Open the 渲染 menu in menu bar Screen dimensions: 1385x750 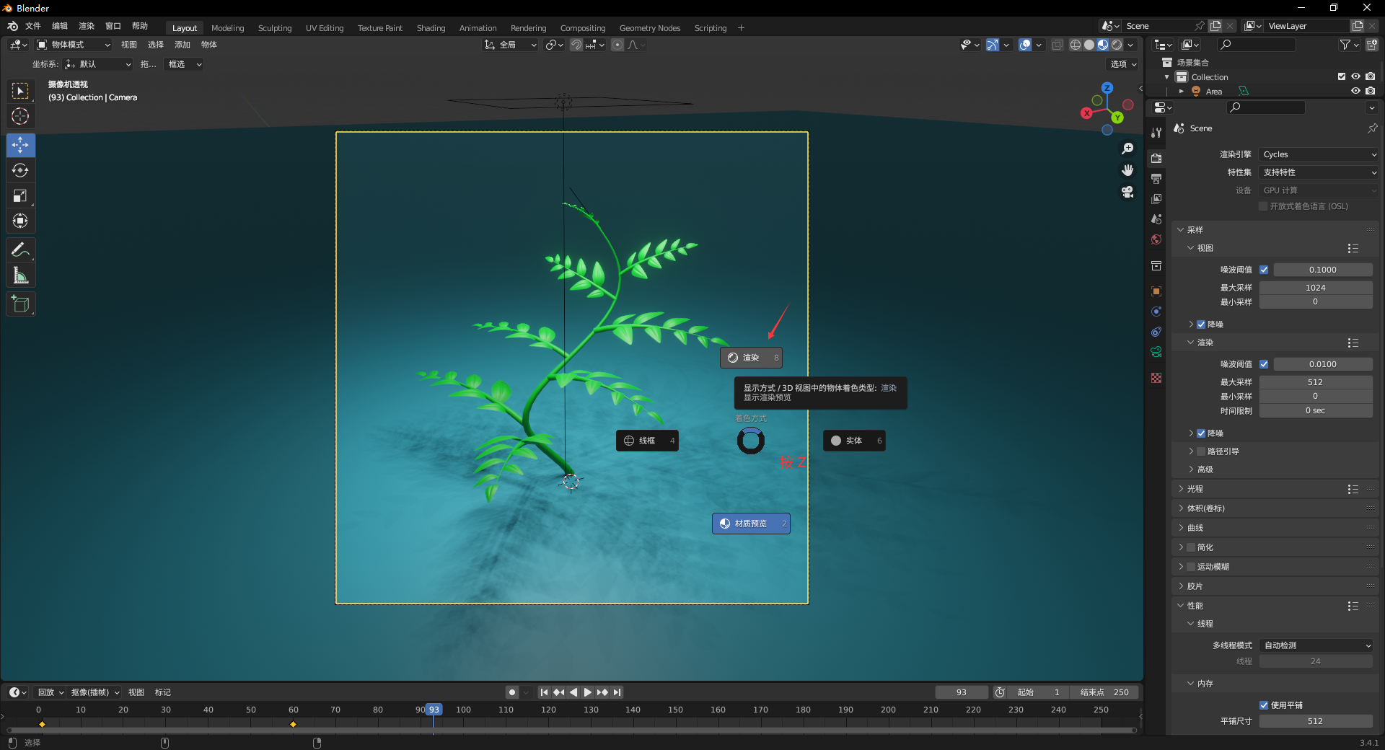(x=87, y=26)
